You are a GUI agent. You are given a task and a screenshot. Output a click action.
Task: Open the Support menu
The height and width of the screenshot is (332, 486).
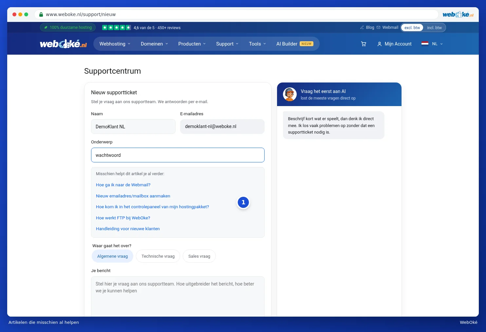pyautogui.click(x=227, y=44)
